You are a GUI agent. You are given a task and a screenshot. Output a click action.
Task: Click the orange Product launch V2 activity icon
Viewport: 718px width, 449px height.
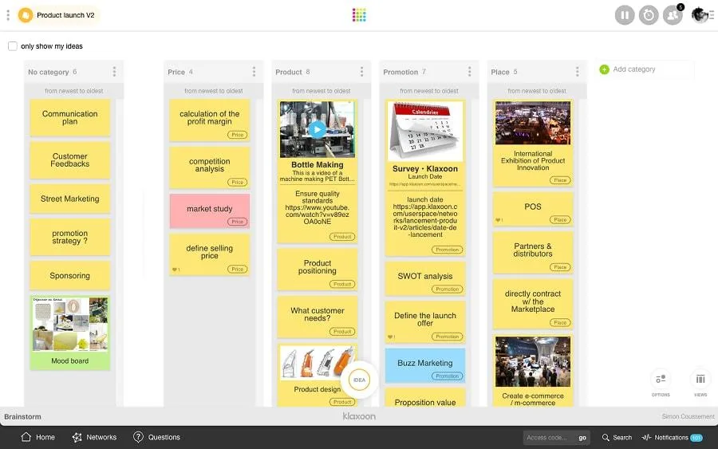(x=26, y=15)
